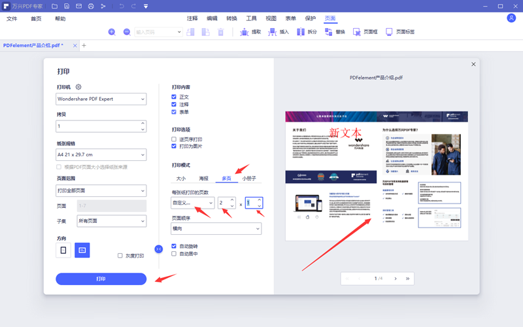Open the Wondershare PDF Expert printer dropdown
The width and height of the screenshot is (523, 327).
(101, 99)
